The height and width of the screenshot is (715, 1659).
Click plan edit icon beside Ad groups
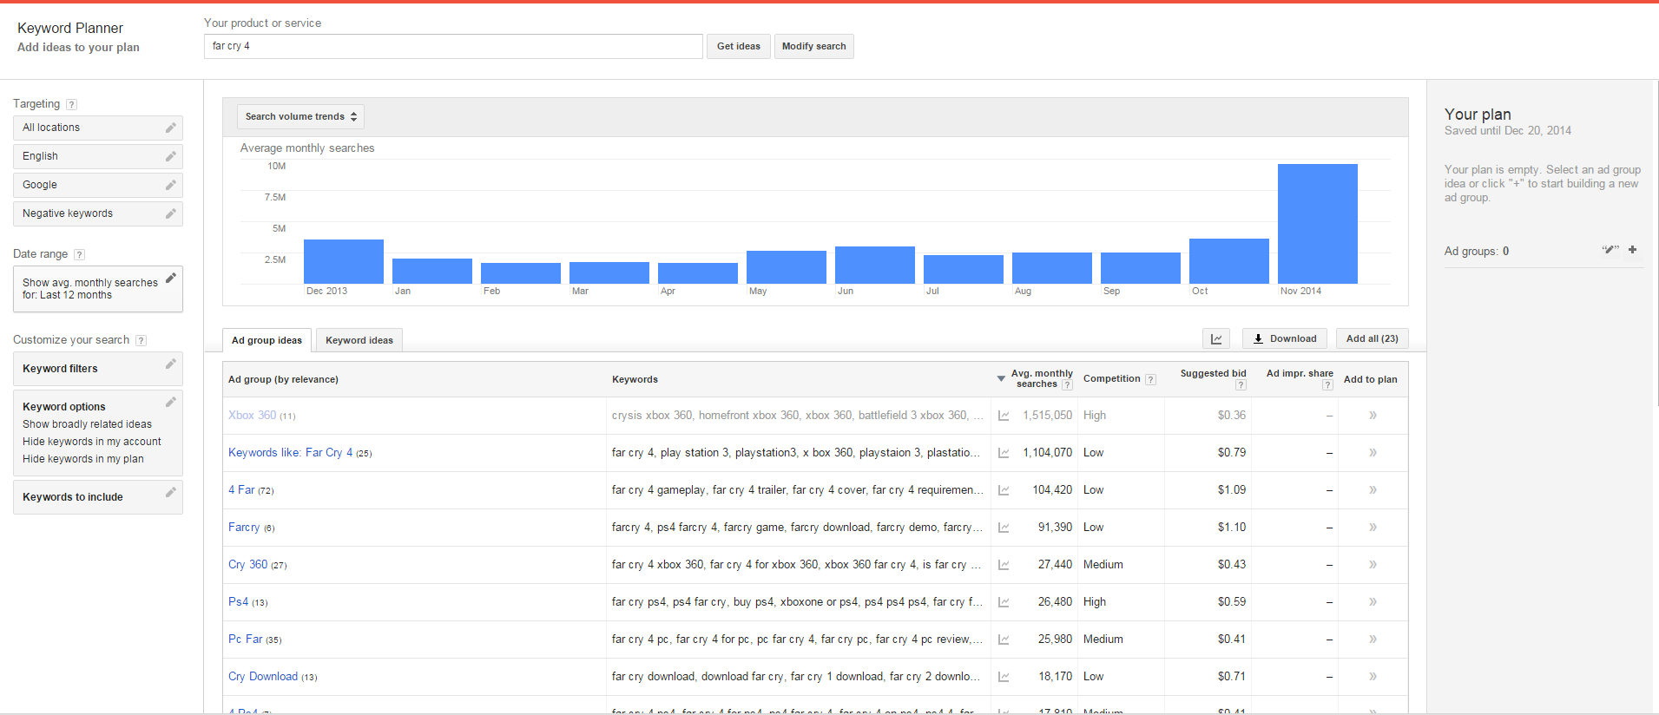(1610, 250)
